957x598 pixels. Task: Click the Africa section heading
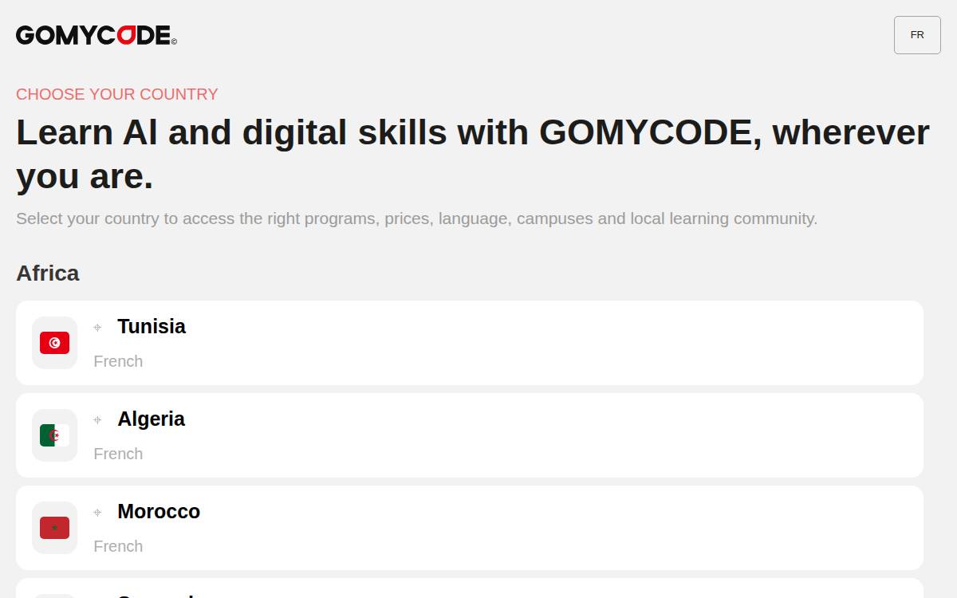click(x=48, y=273)
